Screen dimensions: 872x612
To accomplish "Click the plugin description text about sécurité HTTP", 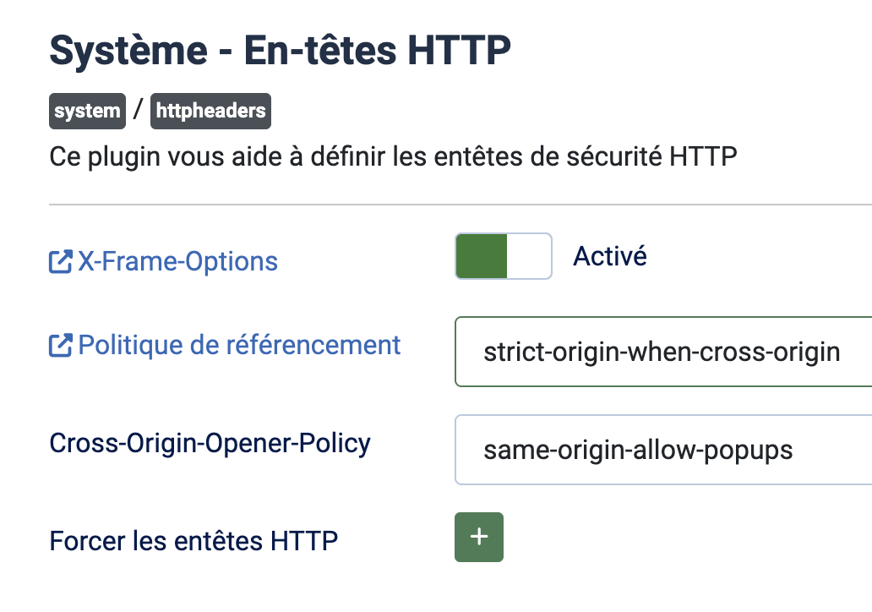I will click(394, 156).
